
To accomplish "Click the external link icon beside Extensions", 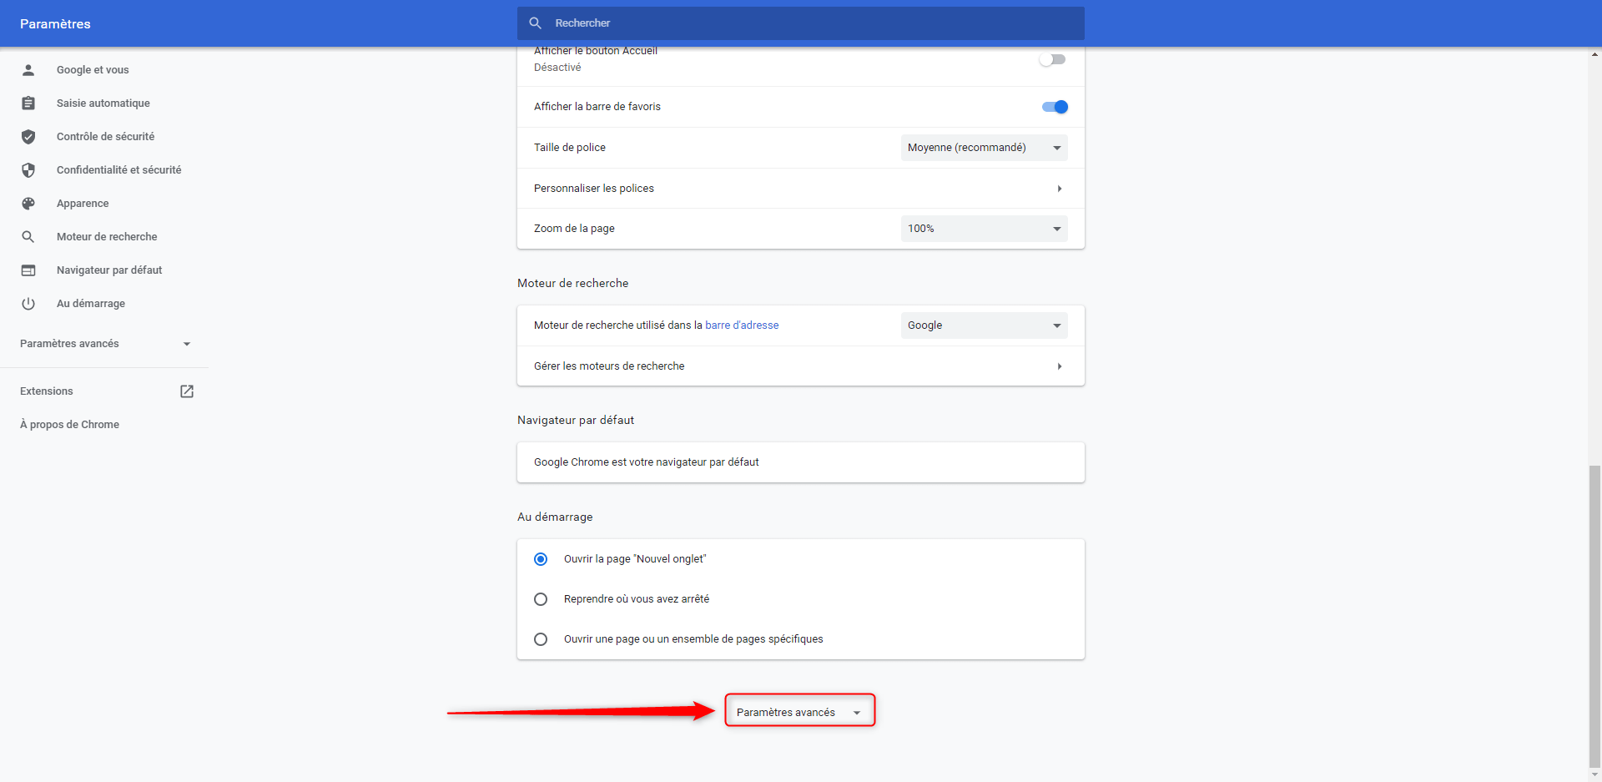I will pos(187,391).
